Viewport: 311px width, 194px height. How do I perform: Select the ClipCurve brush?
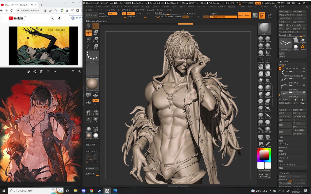[261, 81]
